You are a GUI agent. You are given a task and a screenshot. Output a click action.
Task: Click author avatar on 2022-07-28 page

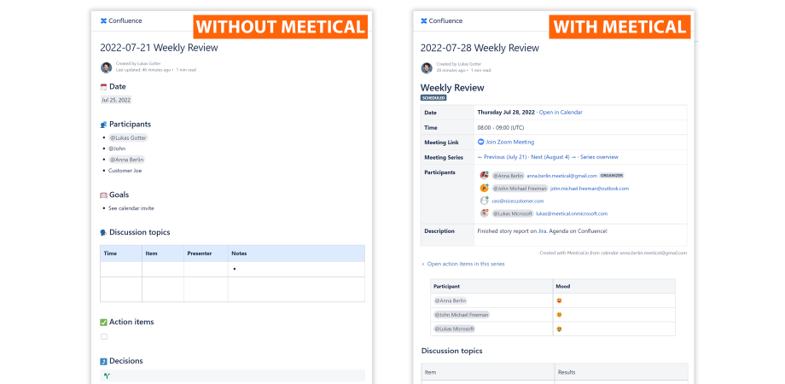427,67
